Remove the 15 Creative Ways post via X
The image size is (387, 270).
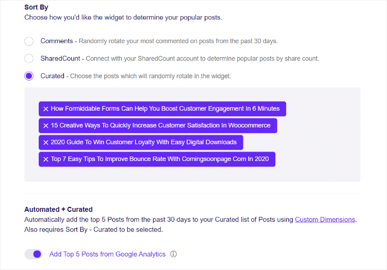tap(45, 126)
